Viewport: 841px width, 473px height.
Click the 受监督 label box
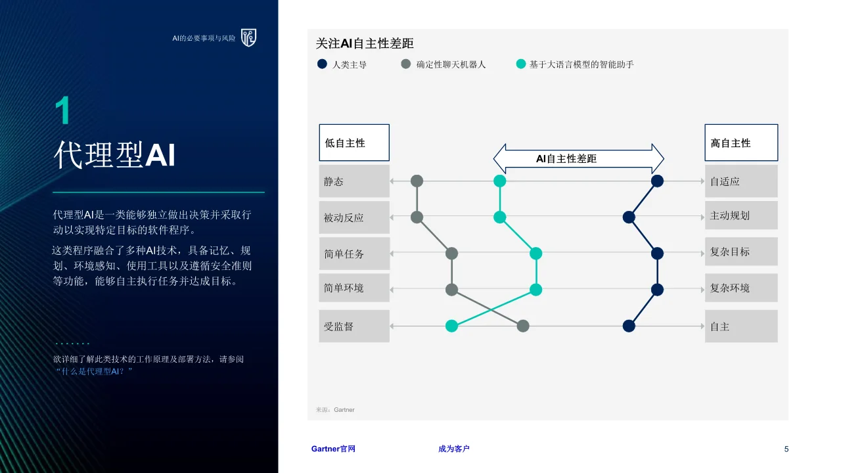coord(354,326)
